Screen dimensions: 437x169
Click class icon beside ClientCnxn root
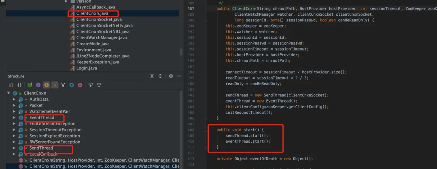coord(15,93)
